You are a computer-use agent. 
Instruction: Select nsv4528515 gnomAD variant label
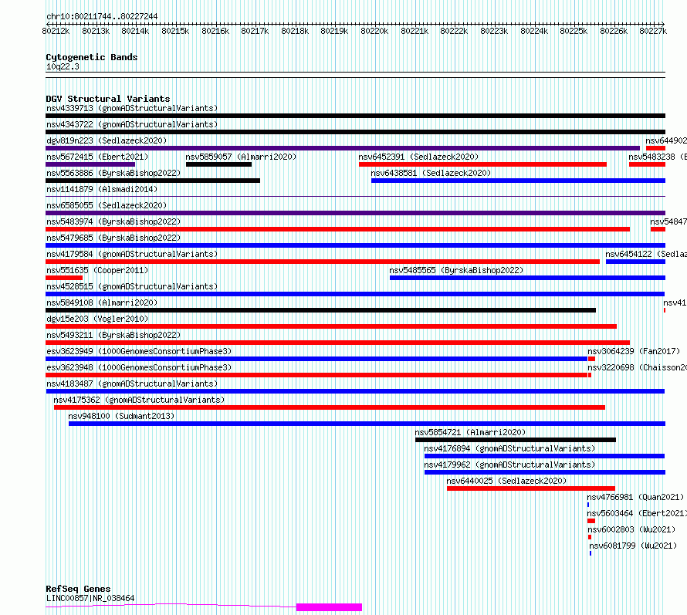[132, 286]
